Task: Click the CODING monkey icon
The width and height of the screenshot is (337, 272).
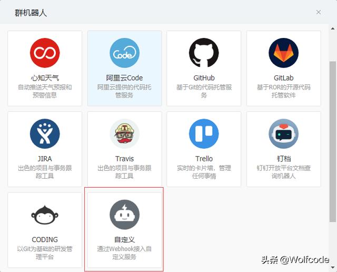Action: tap(45, 215)
